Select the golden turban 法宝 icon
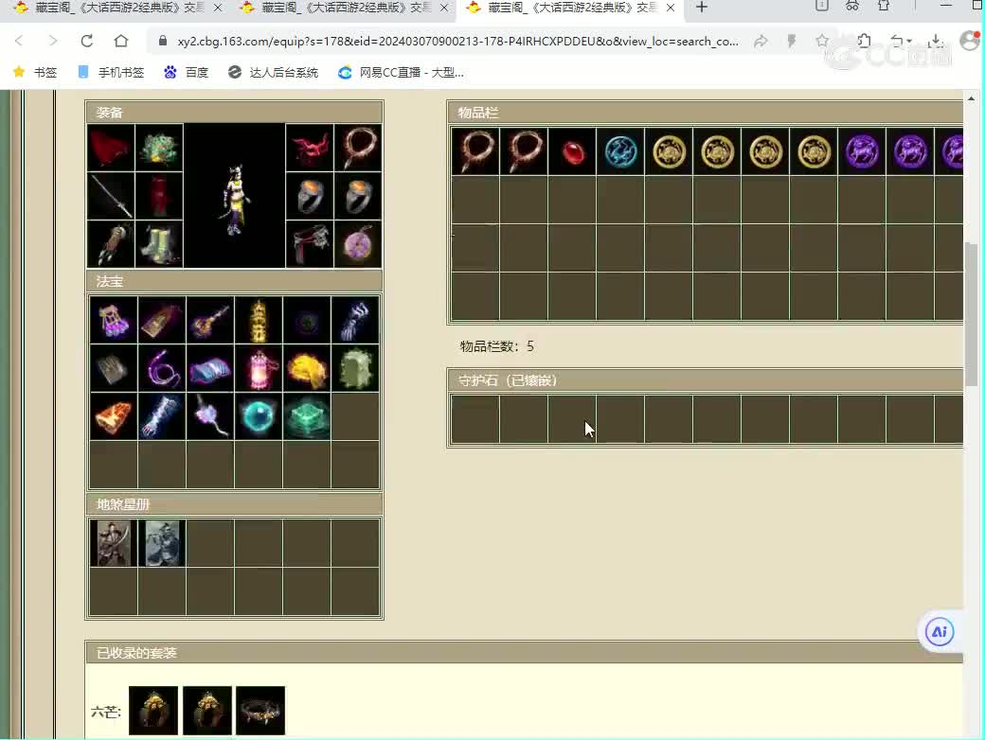Image resolution: width=985 pixels, height=740 pixels. (307, 368)
